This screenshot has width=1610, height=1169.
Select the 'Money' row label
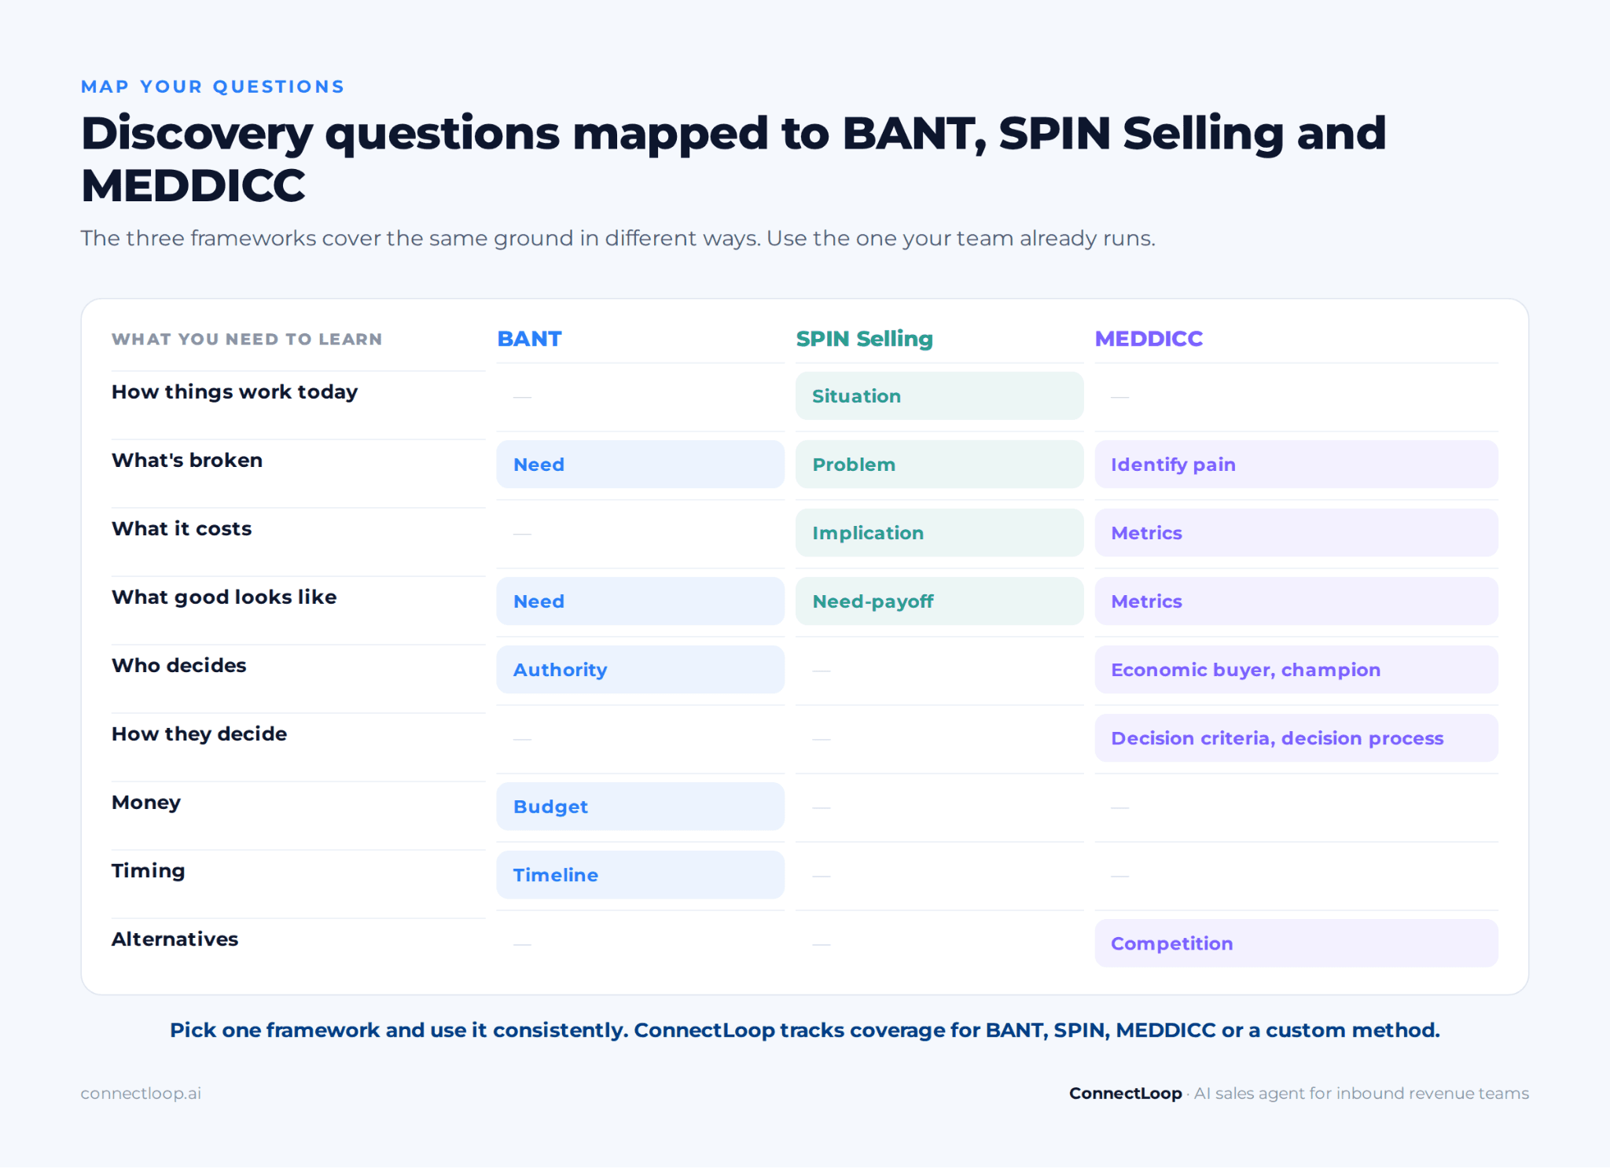pos(146,803)
